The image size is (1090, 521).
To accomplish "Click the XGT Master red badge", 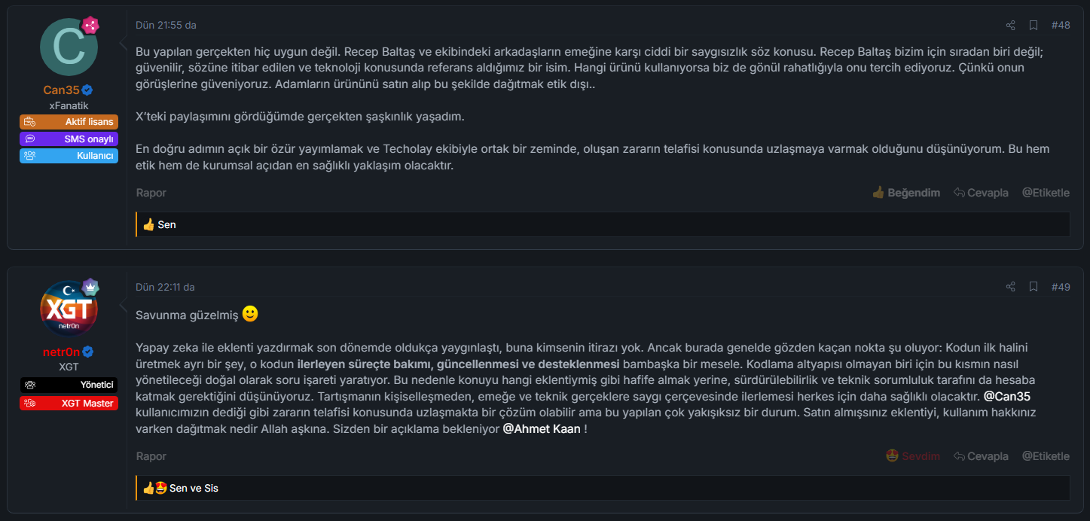I will tap(69, 404).
